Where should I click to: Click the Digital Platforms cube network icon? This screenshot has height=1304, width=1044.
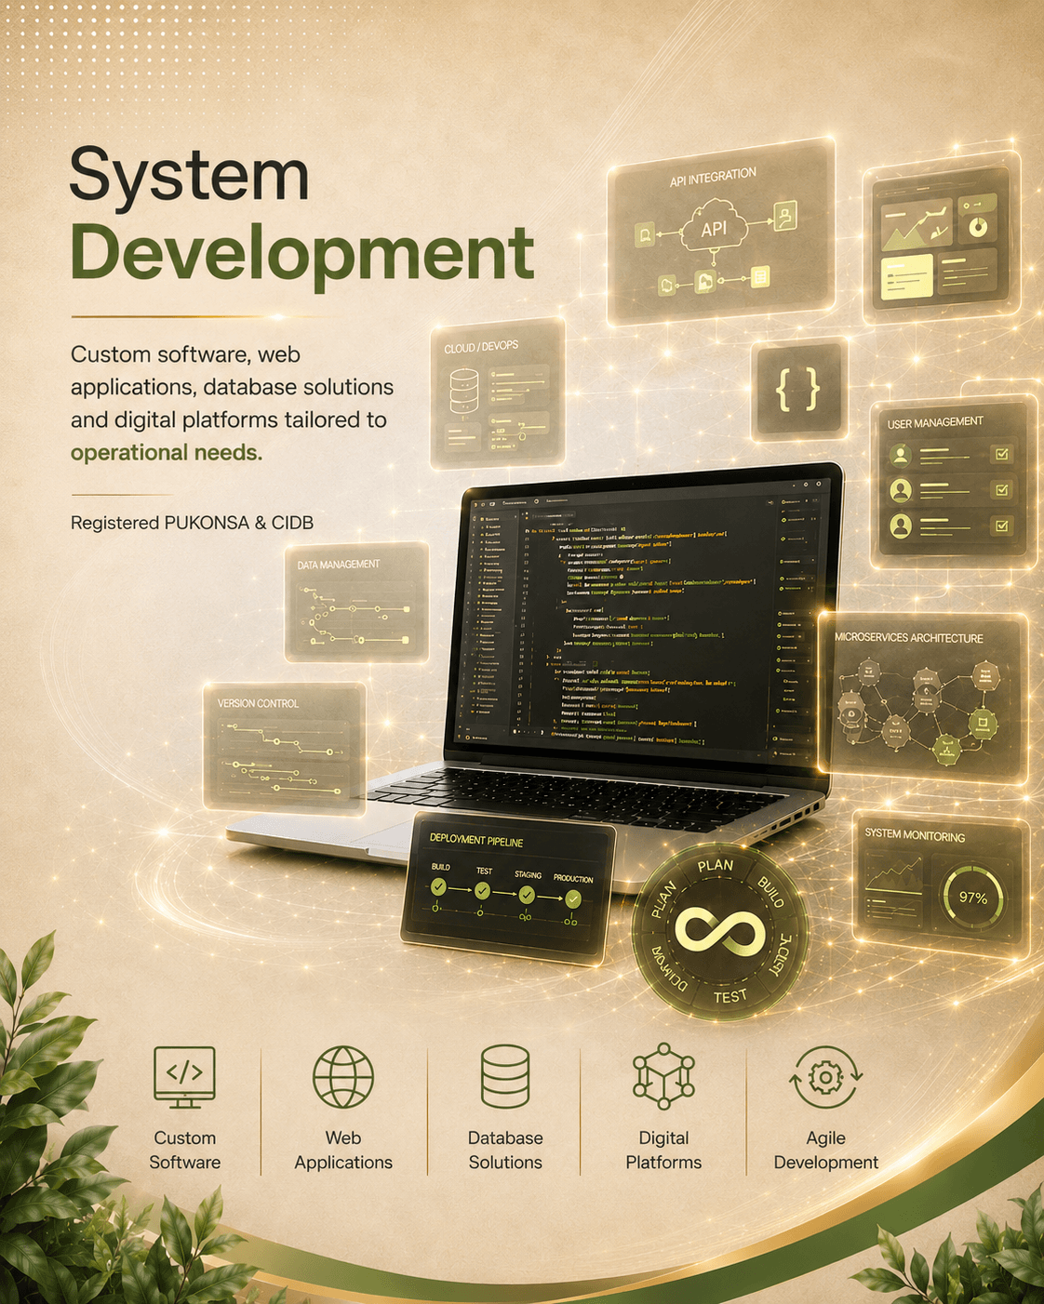point(663,1076)
